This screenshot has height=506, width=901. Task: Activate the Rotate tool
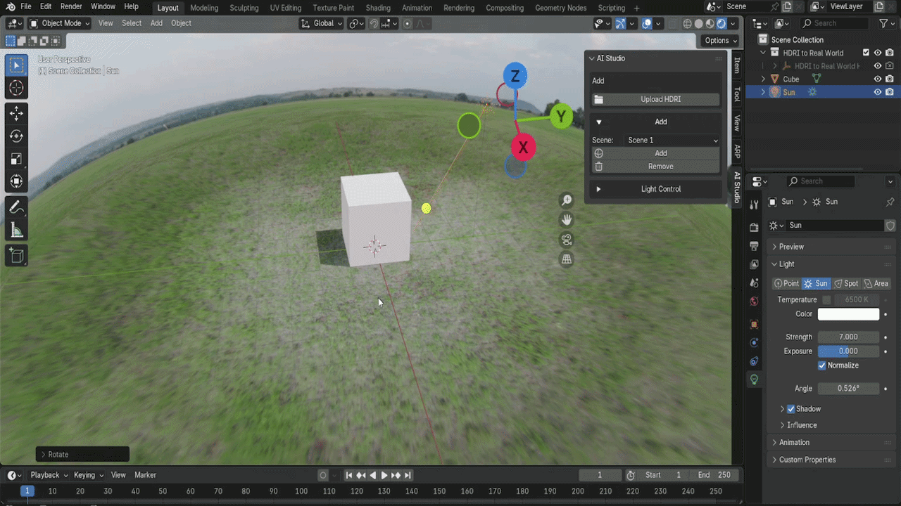coord(16,136)
